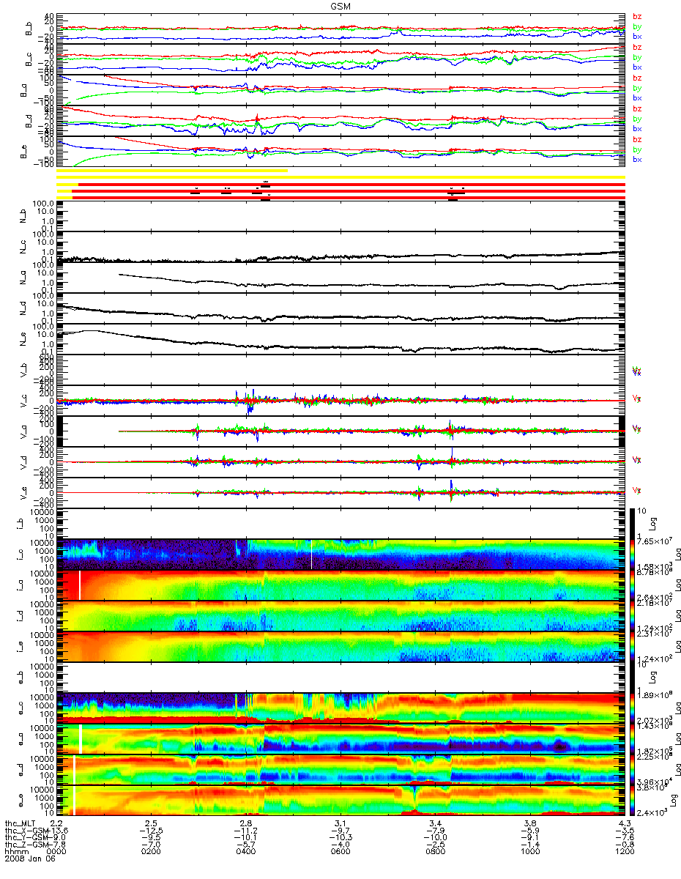Click the bx legend label beside B_e panel
The width and height of the screenshot is (681, 879).
click(637, 159)
